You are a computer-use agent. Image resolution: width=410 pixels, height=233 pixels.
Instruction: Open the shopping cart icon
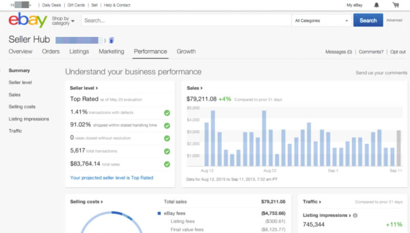click(396, 5)
